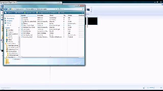The height and width of the screenshot is (91, 163).
Task: Open Explorer help question mark icon
Action: click(83, 13)
